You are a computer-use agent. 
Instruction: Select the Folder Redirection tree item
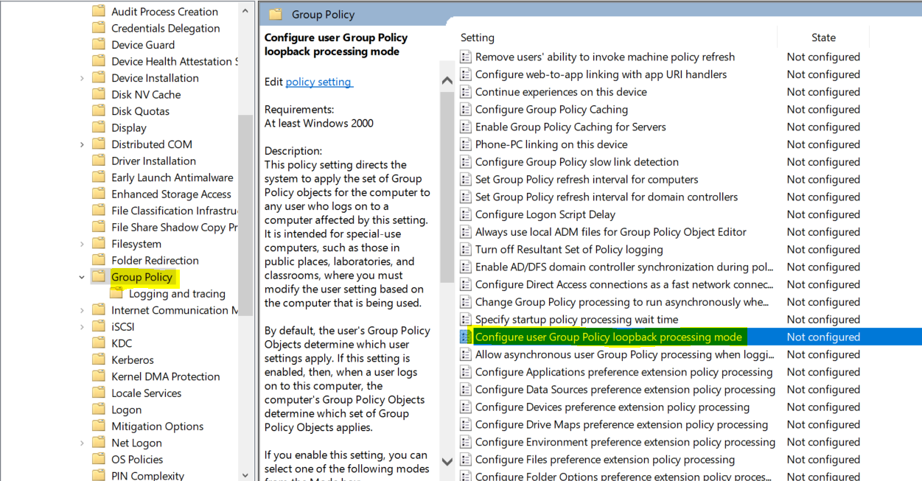pos(155,261)
